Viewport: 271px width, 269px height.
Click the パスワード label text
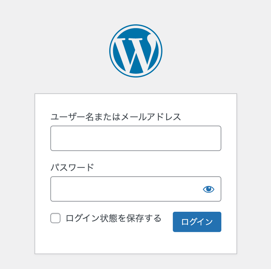72,167
